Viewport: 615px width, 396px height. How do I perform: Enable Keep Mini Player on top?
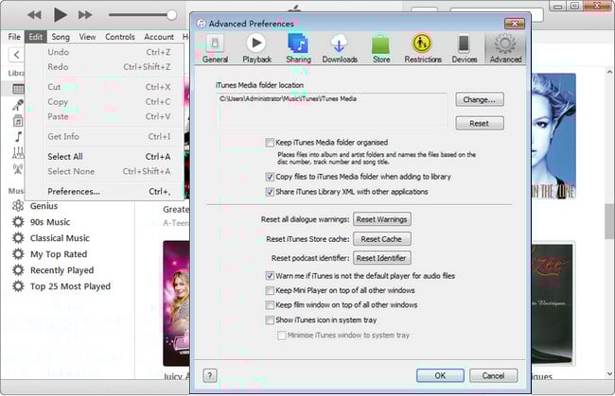[x=270, y=290]
